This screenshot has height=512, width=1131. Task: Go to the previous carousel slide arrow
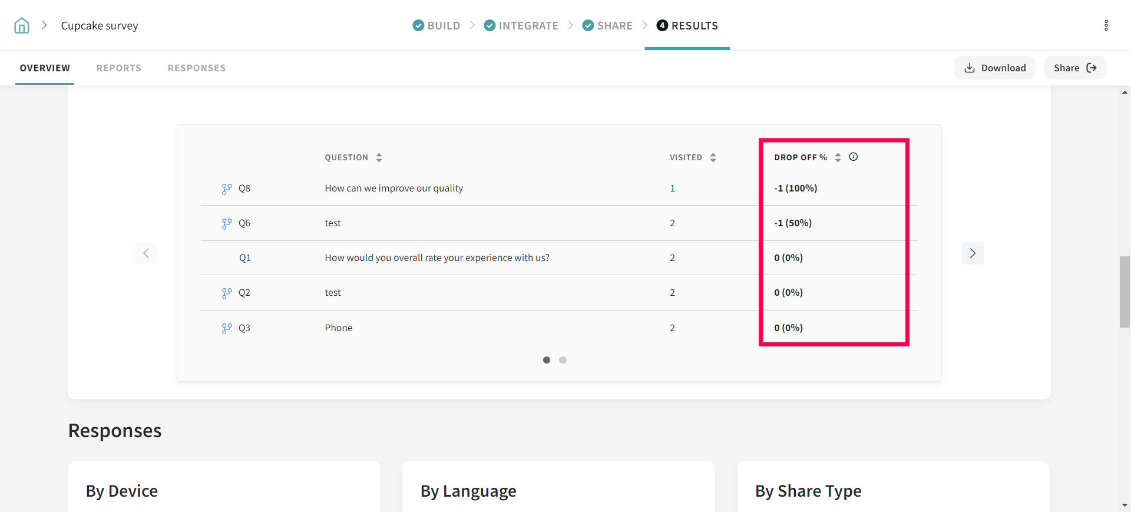click(145, 253)
